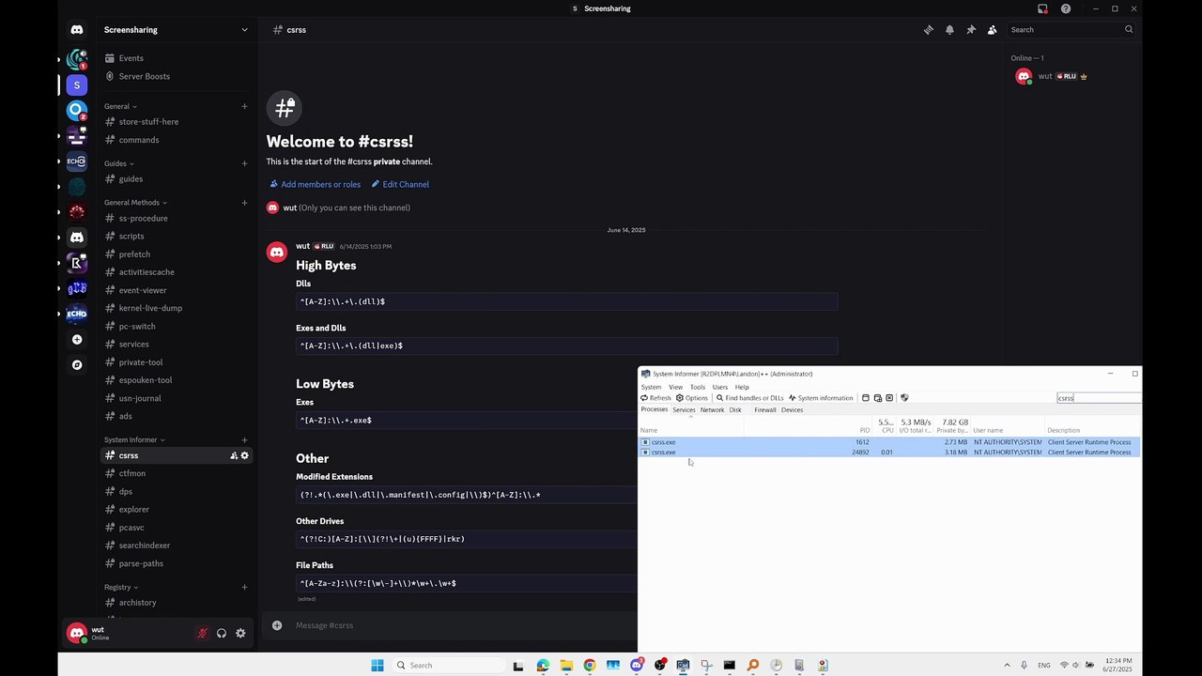Open Discord direct messages home icon
This screenshot has height=676, width=1202.
pyautogui.click(x=77, y=30)
